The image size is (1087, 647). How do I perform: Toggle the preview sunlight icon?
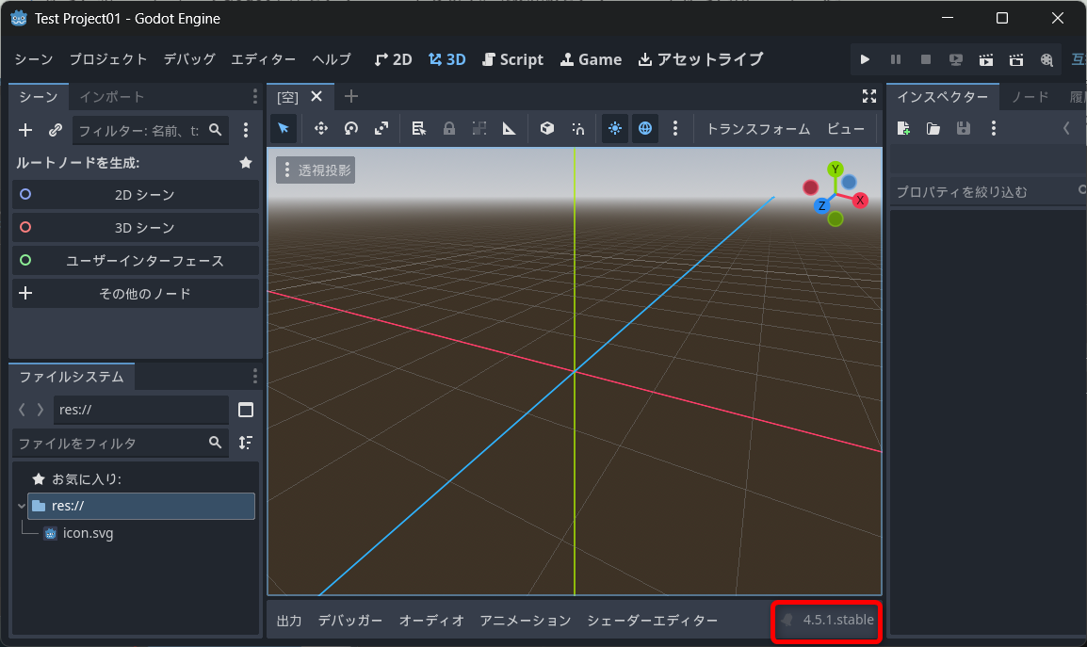point(615,129)
